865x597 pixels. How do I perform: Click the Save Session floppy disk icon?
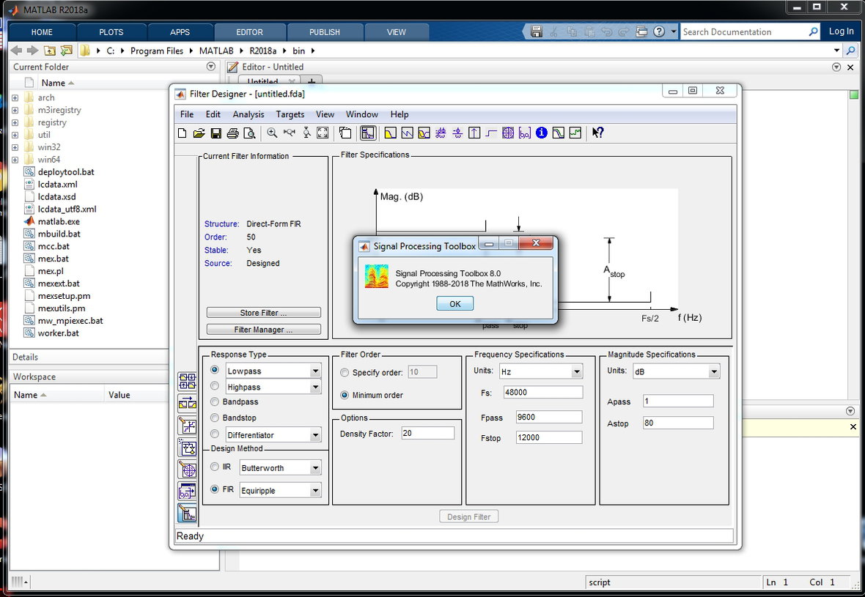(216, 133)
